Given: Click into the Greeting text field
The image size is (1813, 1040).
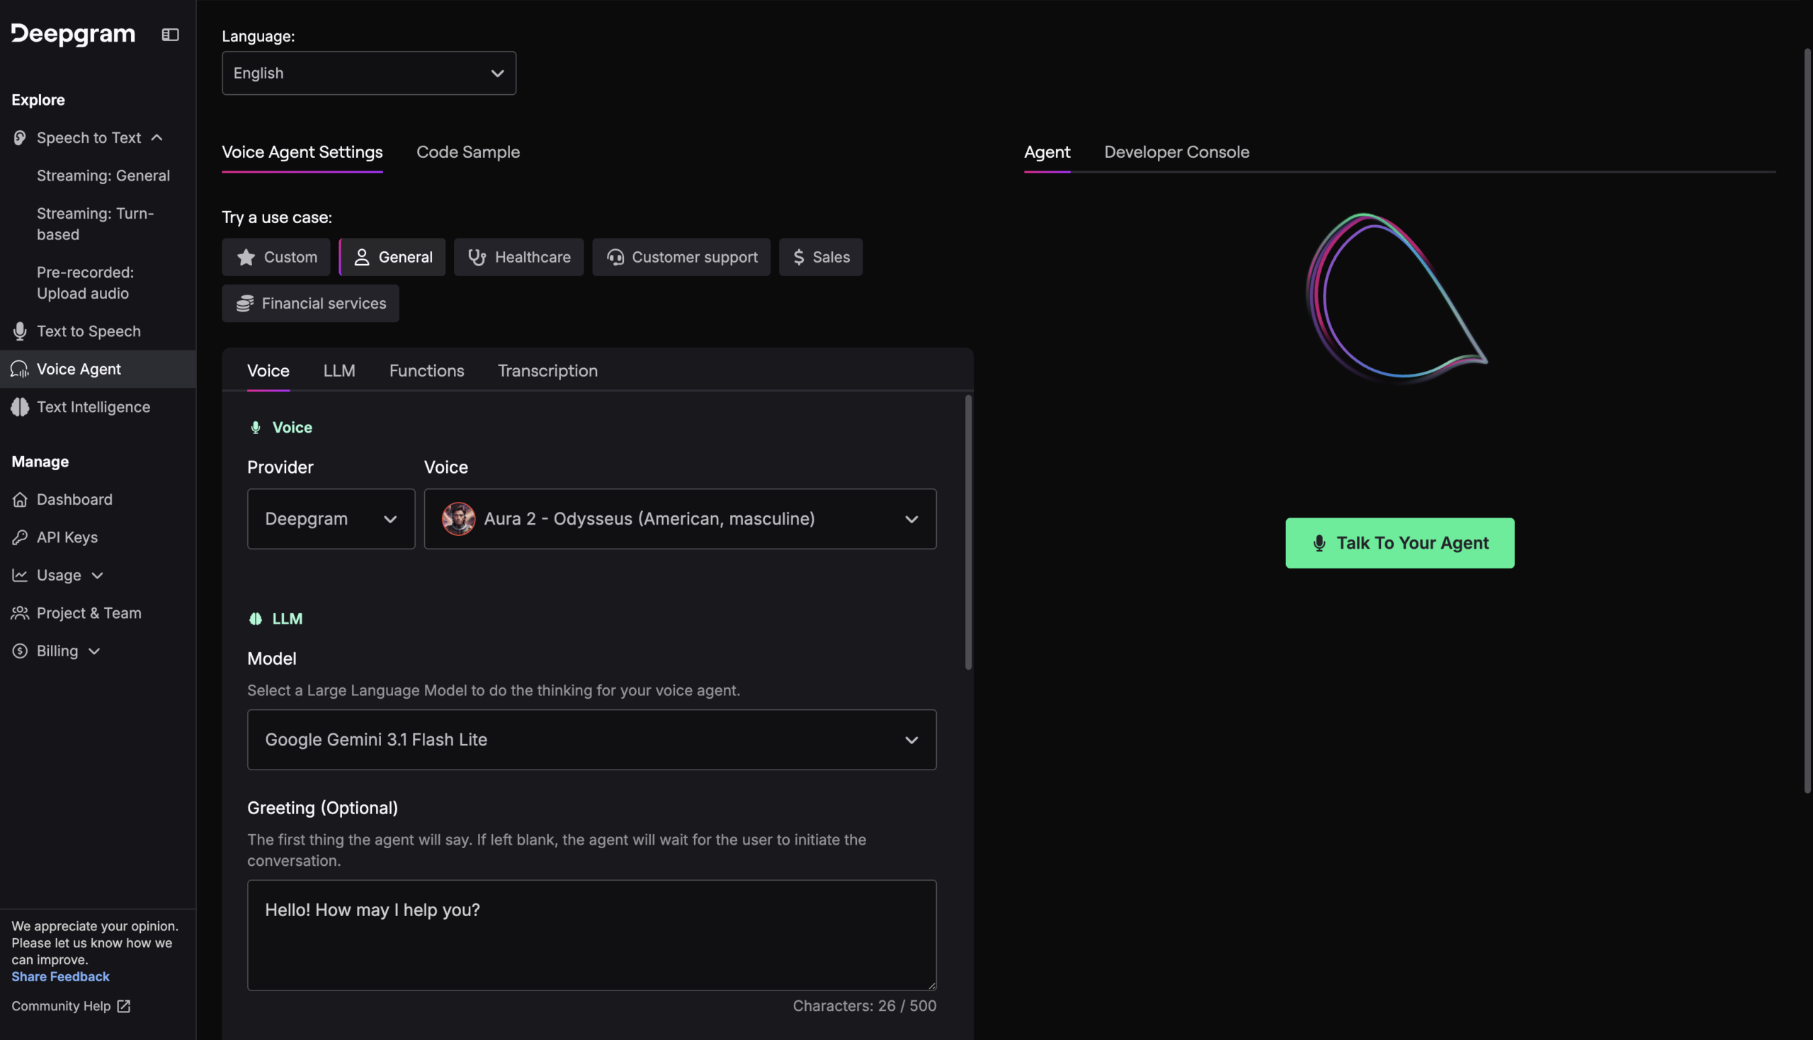Looking at the screenshot, I should (591, 935).
